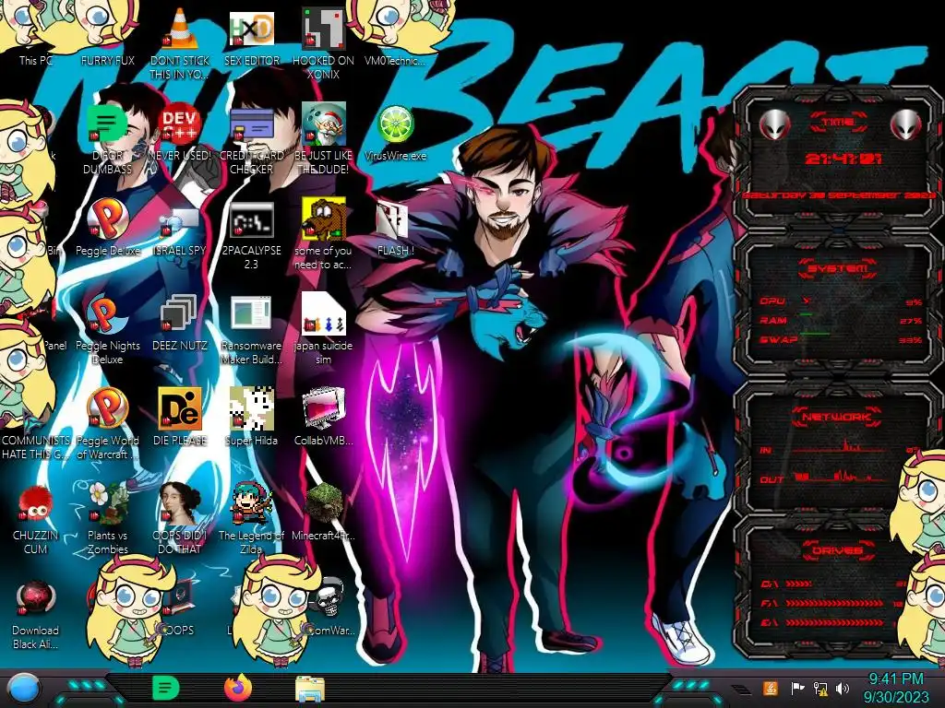945x708 pixels.
Task: Click the TIME header in the red widget
Action: (838, 123)
